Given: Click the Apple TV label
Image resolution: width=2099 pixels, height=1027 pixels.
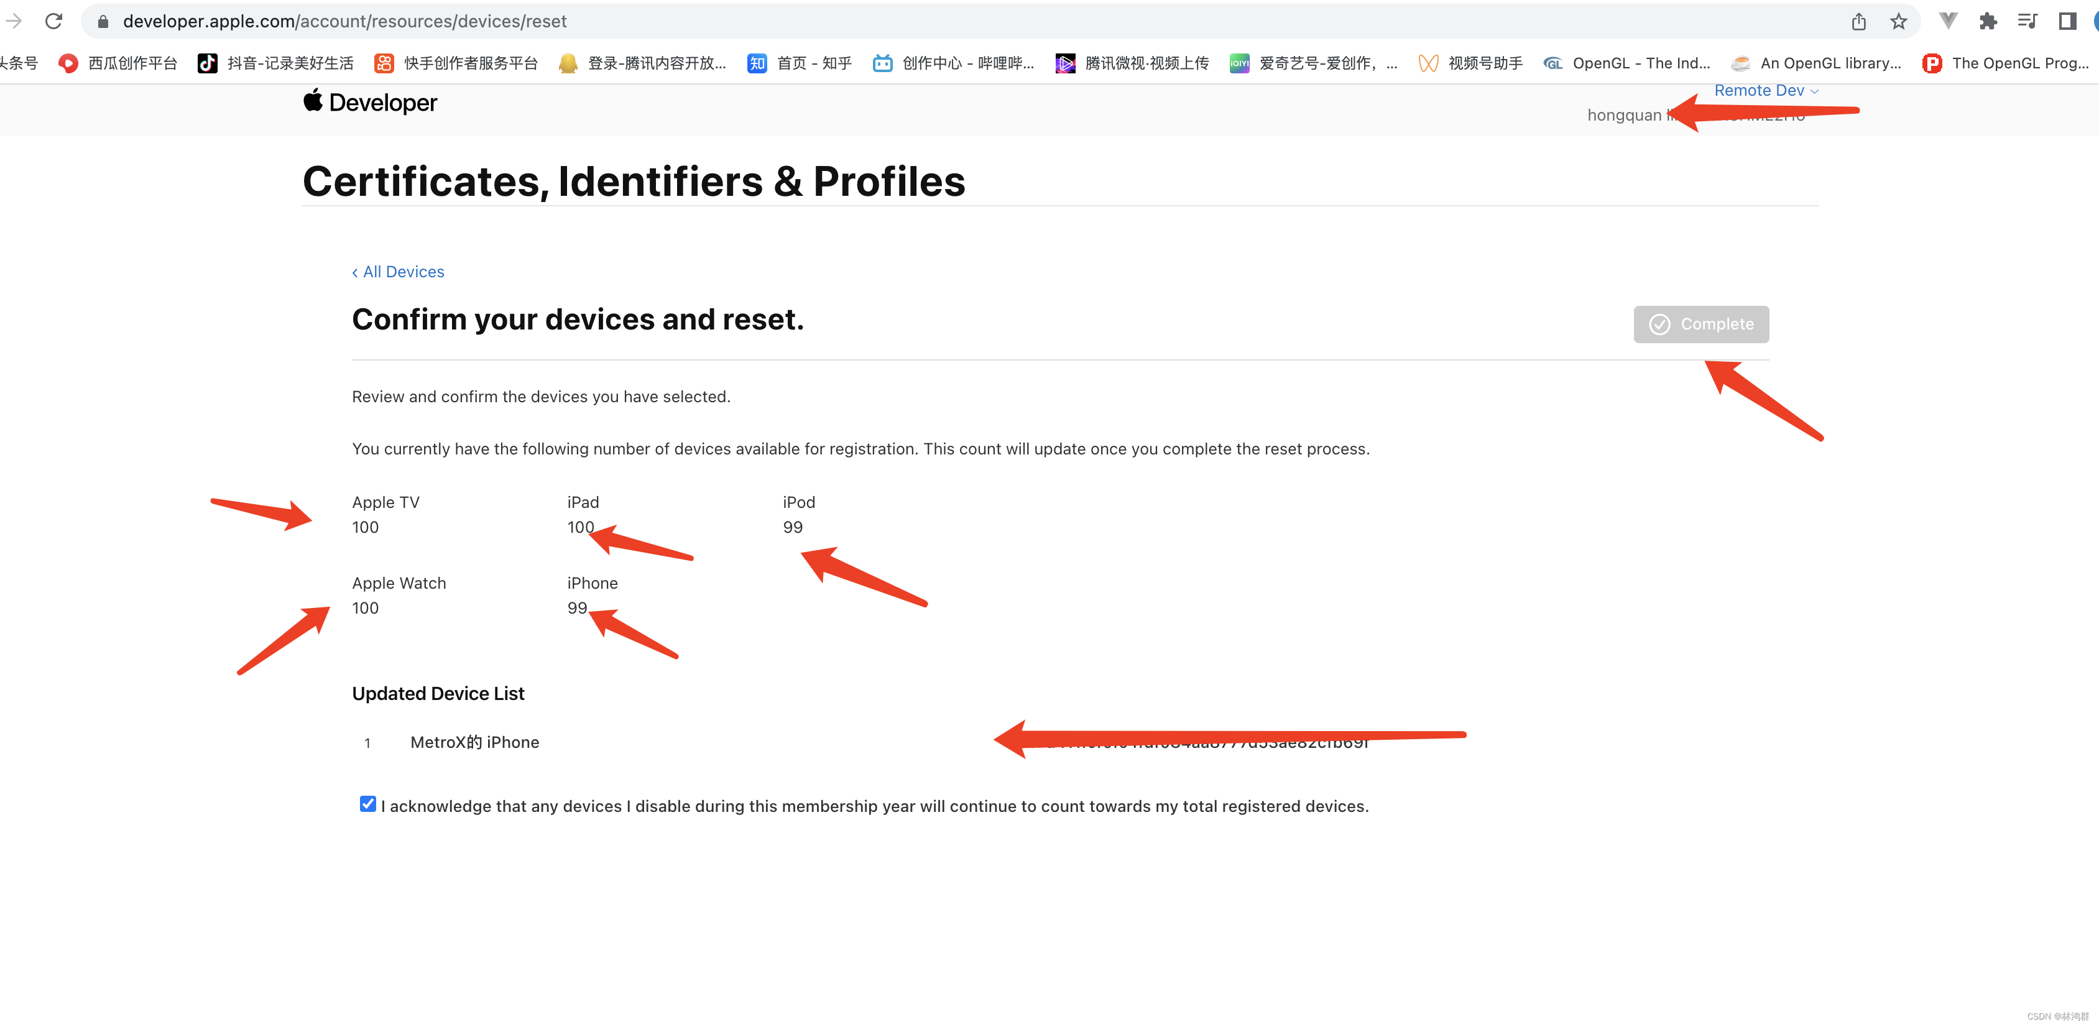Looking at the screenshot, I should coord(385,502).
